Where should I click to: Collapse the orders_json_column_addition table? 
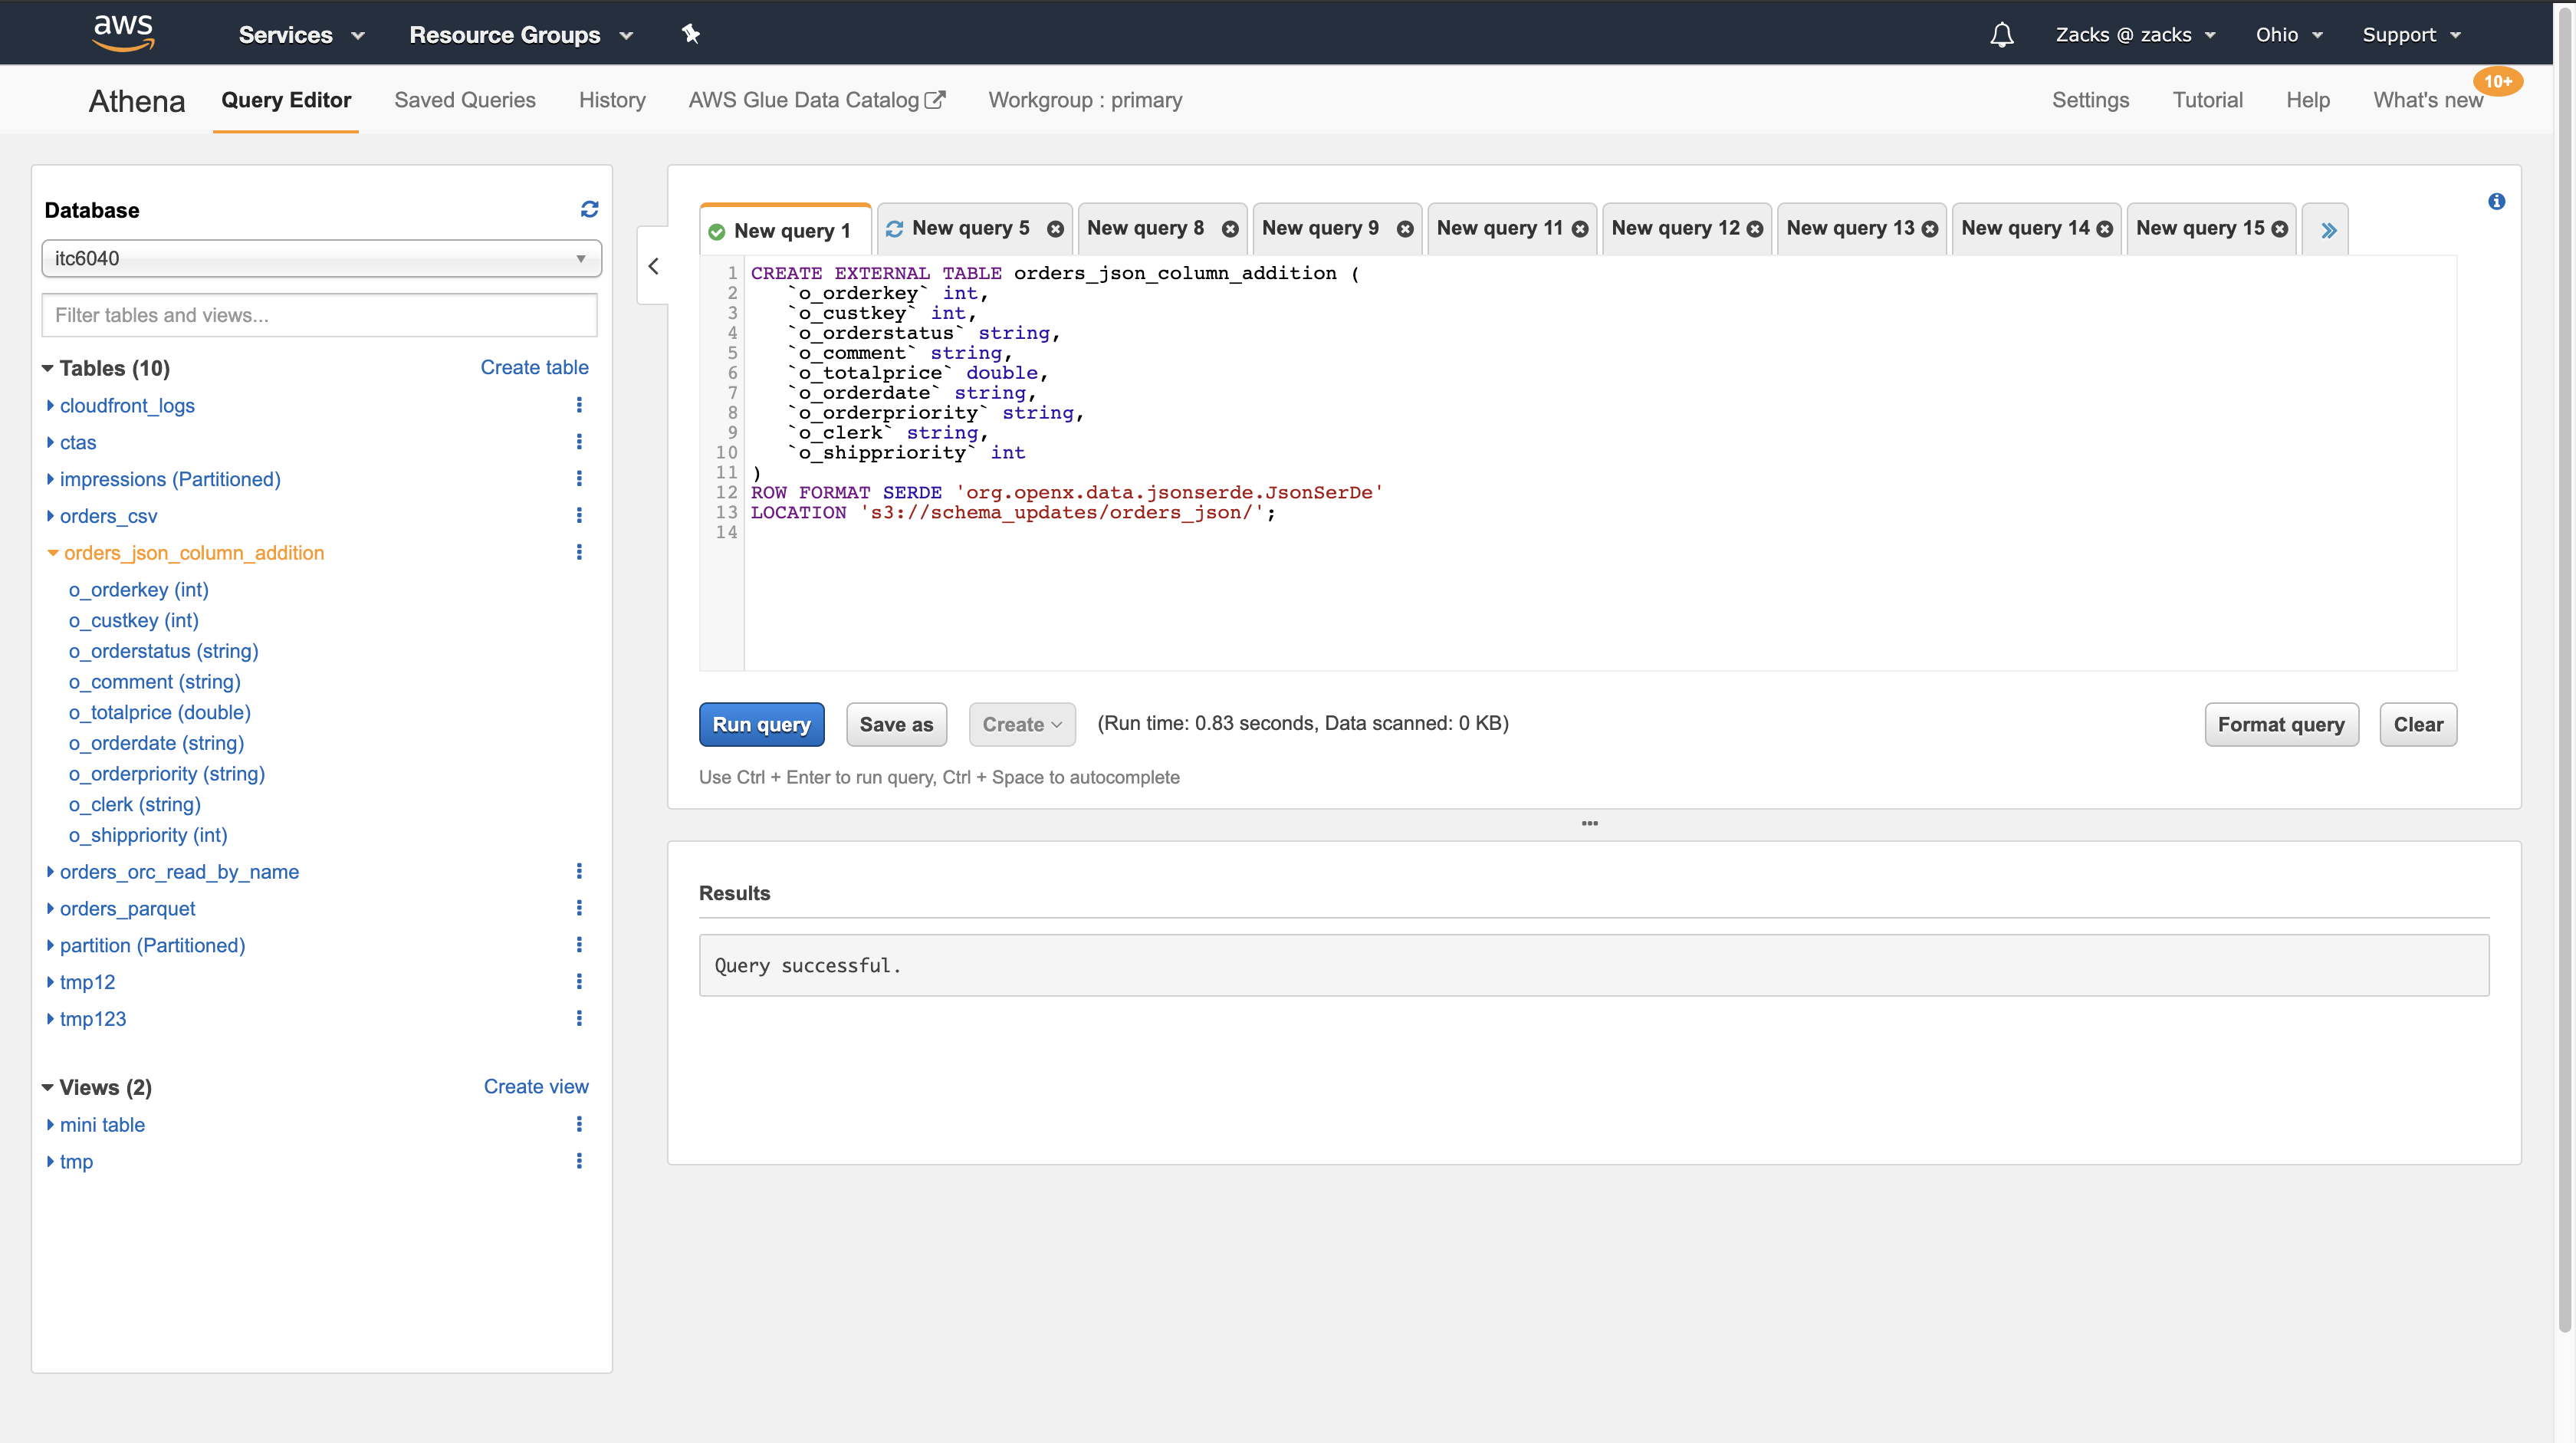53,553
